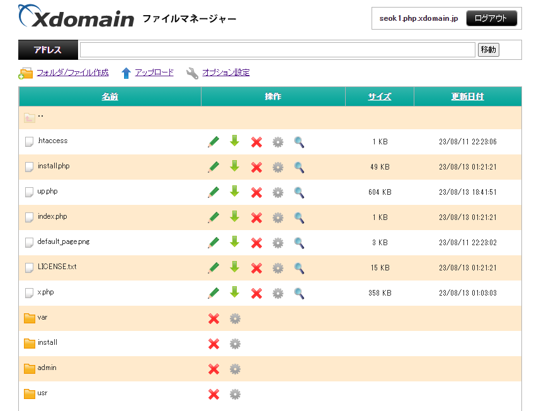Open the アップロード link
The height and width of the screenshot is (411, 534).
pyautogui.click(x=154, y=72)
